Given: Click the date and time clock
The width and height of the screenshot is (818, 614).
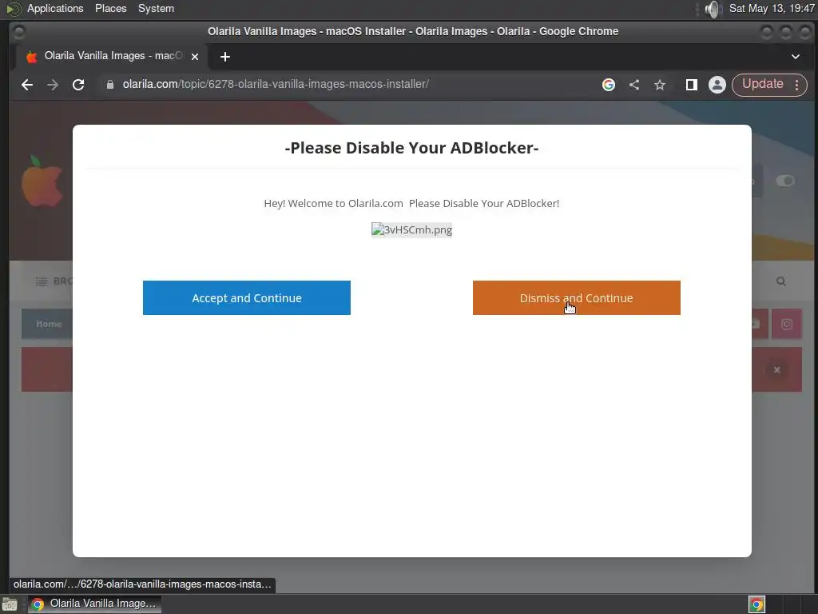Looking at the screenshot, I should 772,8.
